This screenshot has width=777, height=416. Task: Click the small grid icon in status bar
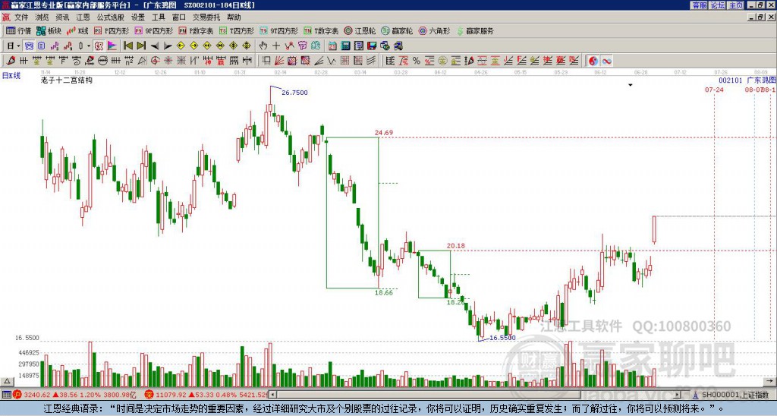coord(6,395)
